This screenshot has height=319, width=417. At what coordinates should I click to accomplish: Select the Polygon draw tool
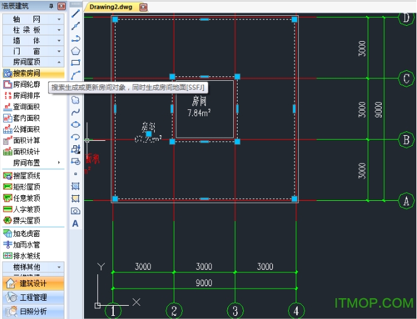76,51
